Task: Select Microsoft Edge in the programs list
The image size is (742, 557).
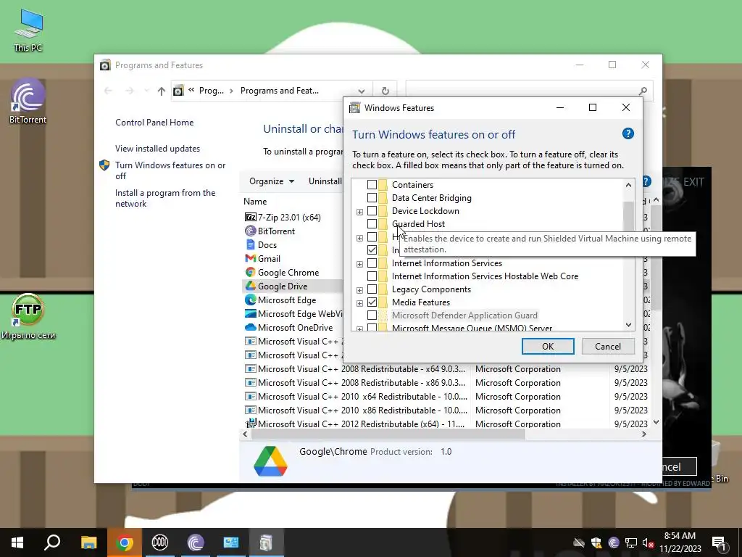Action: (x=287, y=300)
